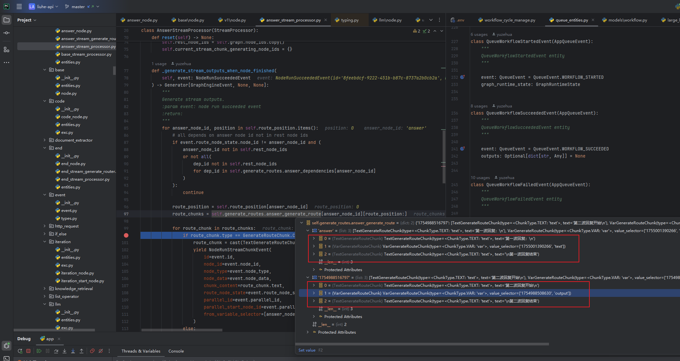The height and width of the screenshot is (361, 680).
Task: Rerun app in debug mode
Action: point(20,351)
